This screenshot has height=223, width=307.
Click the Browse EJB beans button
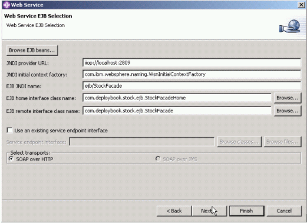32,50
